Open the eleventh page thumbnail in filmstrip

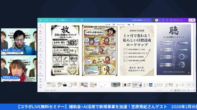(x=159, y=85)
